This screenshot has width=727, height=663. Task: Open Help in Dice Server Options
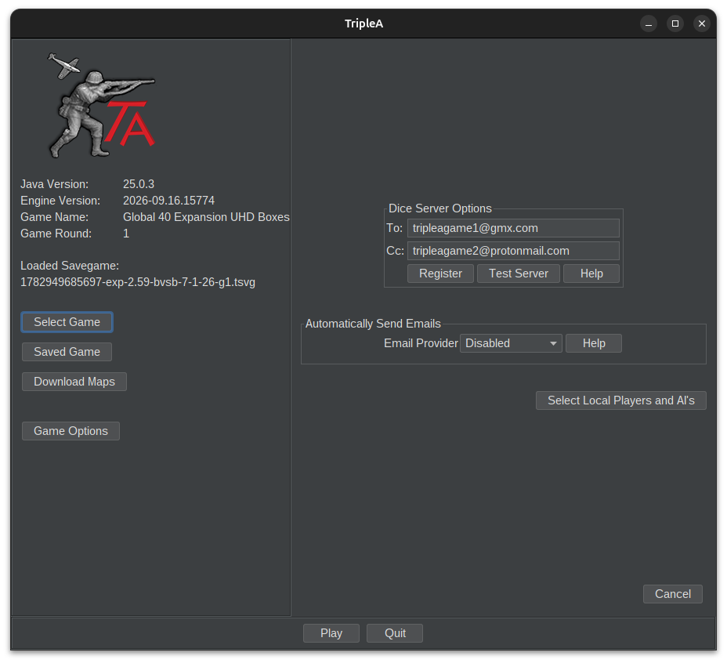[x=591, y=274]
